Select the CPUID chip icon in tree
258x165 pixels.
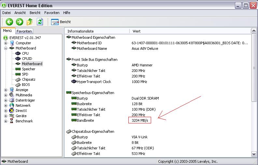click(18, 59)
